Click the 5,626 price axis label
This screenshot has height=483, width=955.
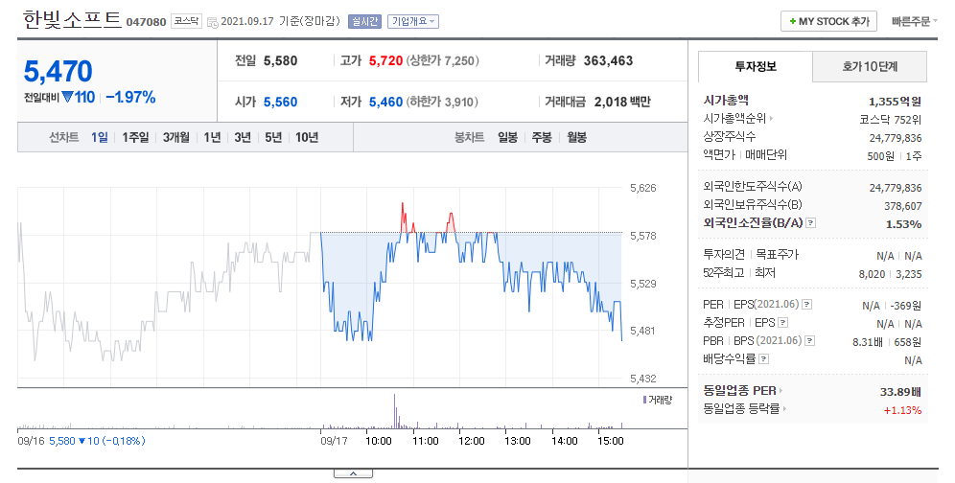coord(643,188)
